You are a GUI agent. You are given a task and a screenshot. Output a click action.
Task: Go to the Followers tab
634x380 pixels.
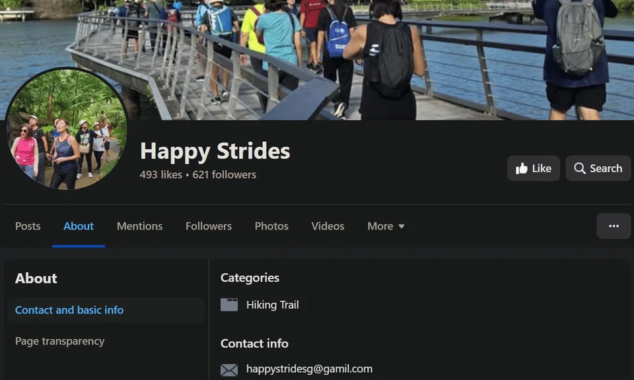209,226
